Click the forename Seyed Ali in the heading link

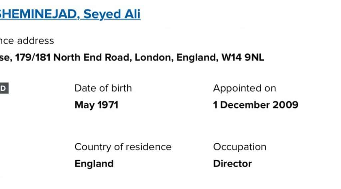(x=112, y=14)
